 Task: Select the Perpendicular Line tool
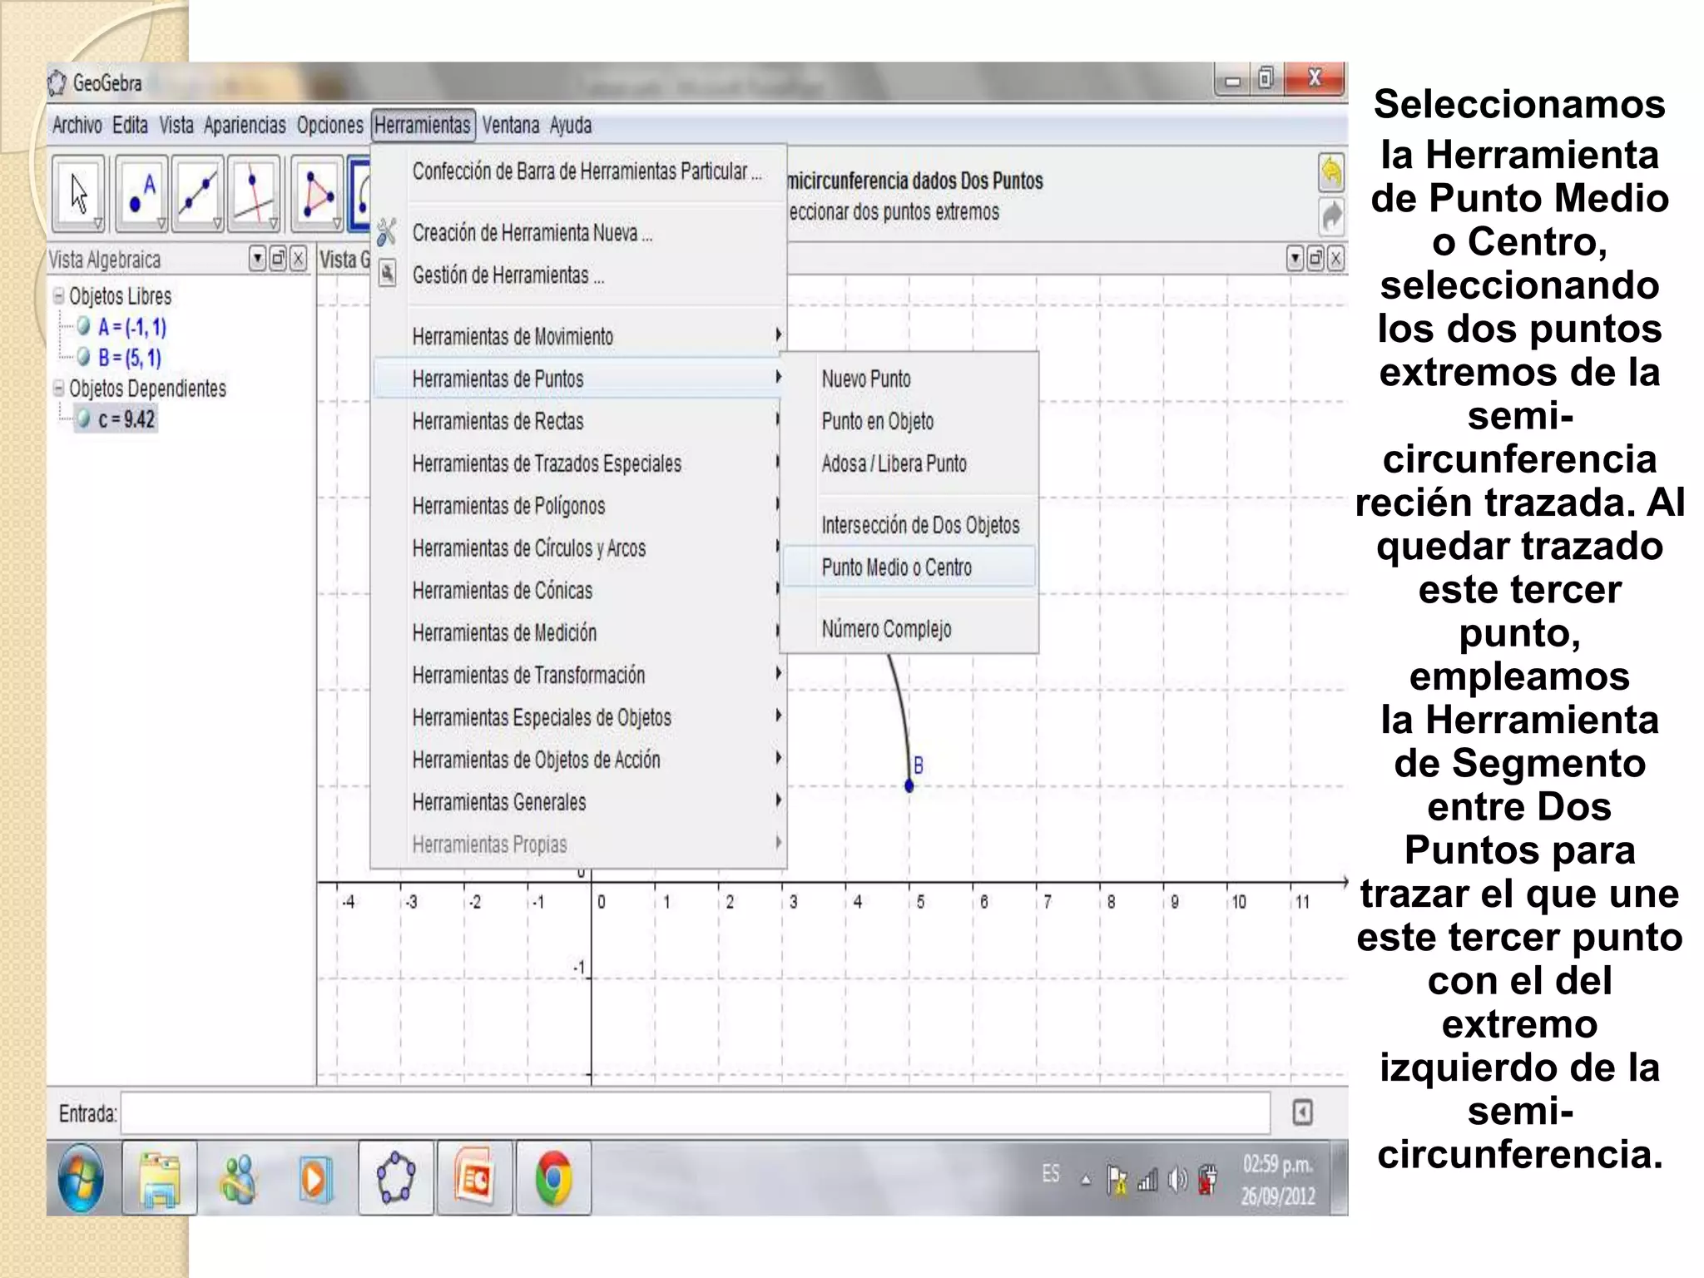click(x=254, y=193)
